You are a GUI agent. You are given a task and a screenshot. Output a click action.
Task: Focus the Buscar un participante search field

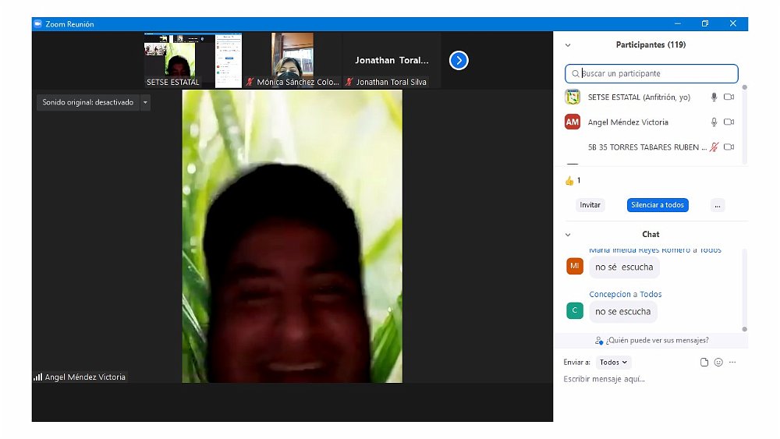tap(655, 73)
